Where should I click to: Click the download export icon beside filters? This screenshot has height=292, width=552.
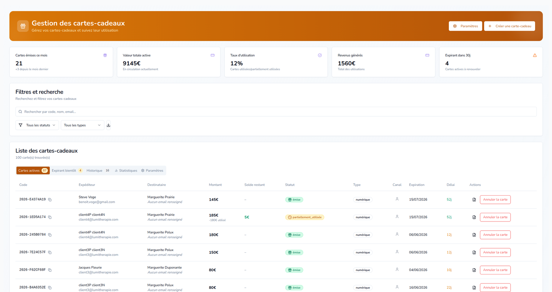pos(108,125)
